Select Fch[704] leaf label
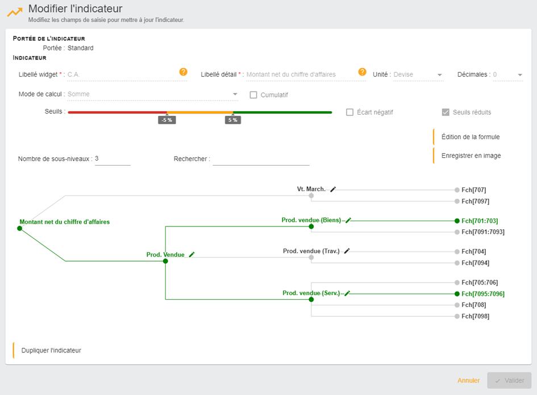537x395 pixels. (x=474, y=252)
